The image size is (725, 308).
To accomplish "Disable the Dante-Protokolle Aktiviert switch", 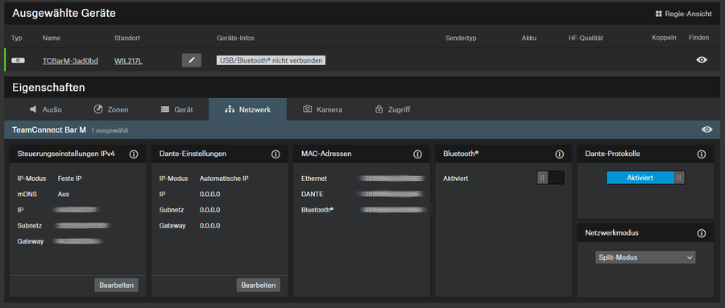I will point(645,178).
